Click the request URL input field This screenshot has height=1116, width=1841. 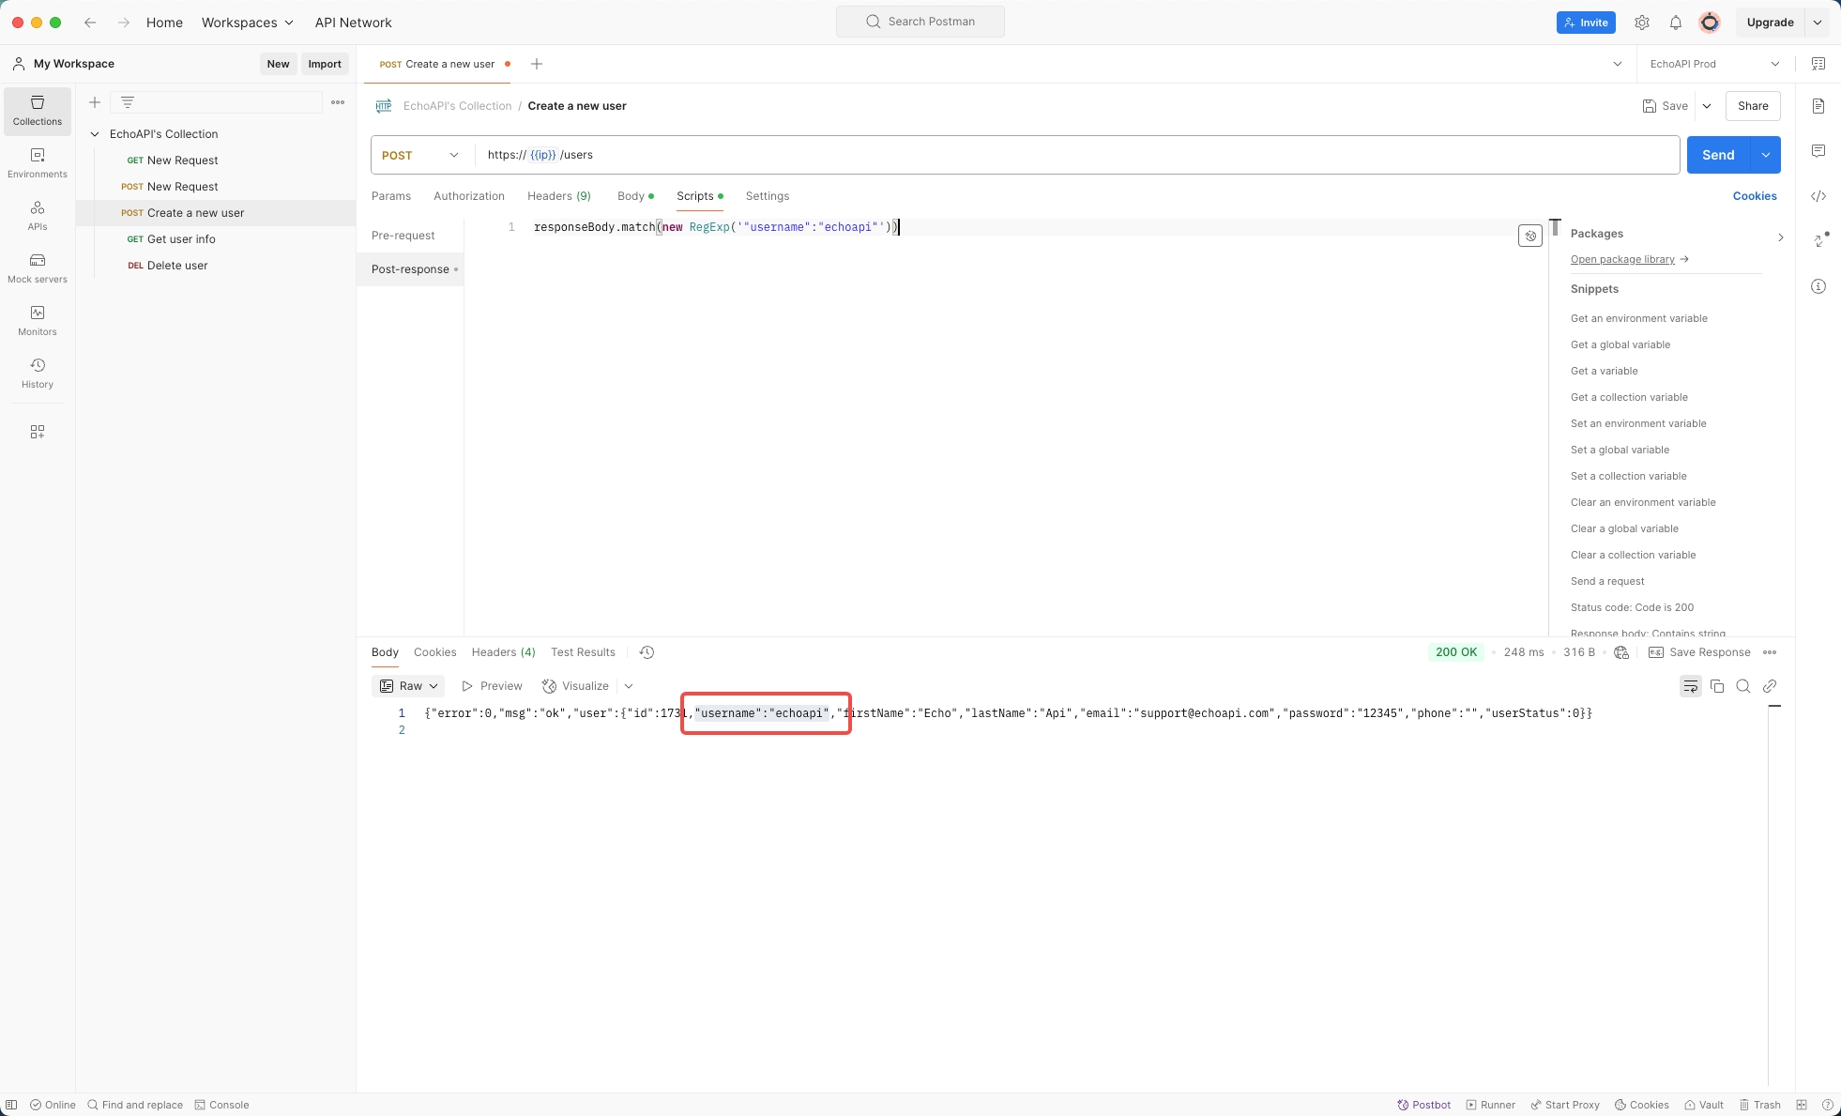1077,155
